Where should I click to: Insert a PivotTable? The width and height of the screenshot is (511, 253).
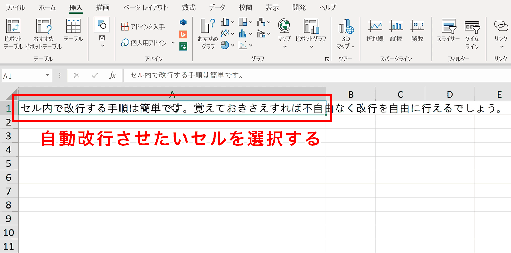pos(13,34)
